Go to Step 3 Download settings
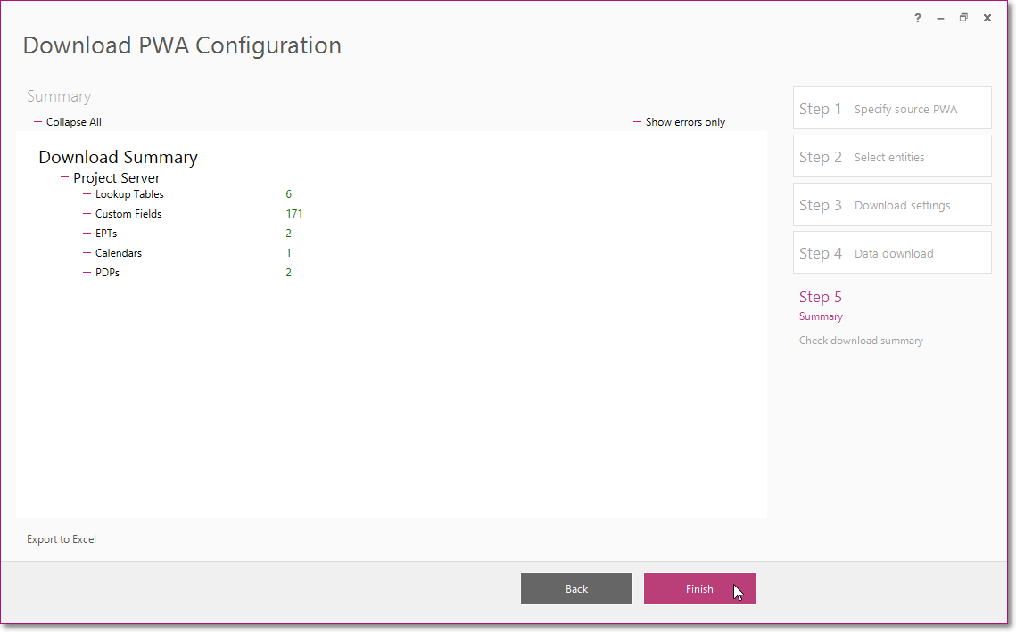1016x632 pixels. click(x=892, y=205)
